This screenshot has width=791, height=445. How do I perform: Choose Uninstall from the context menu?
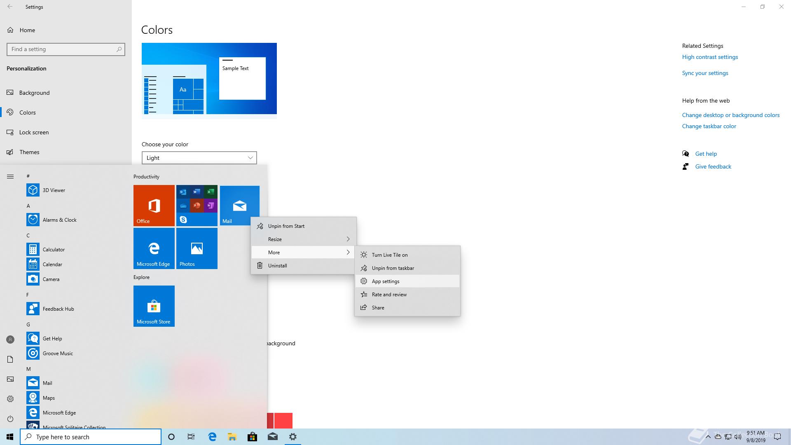277,265
